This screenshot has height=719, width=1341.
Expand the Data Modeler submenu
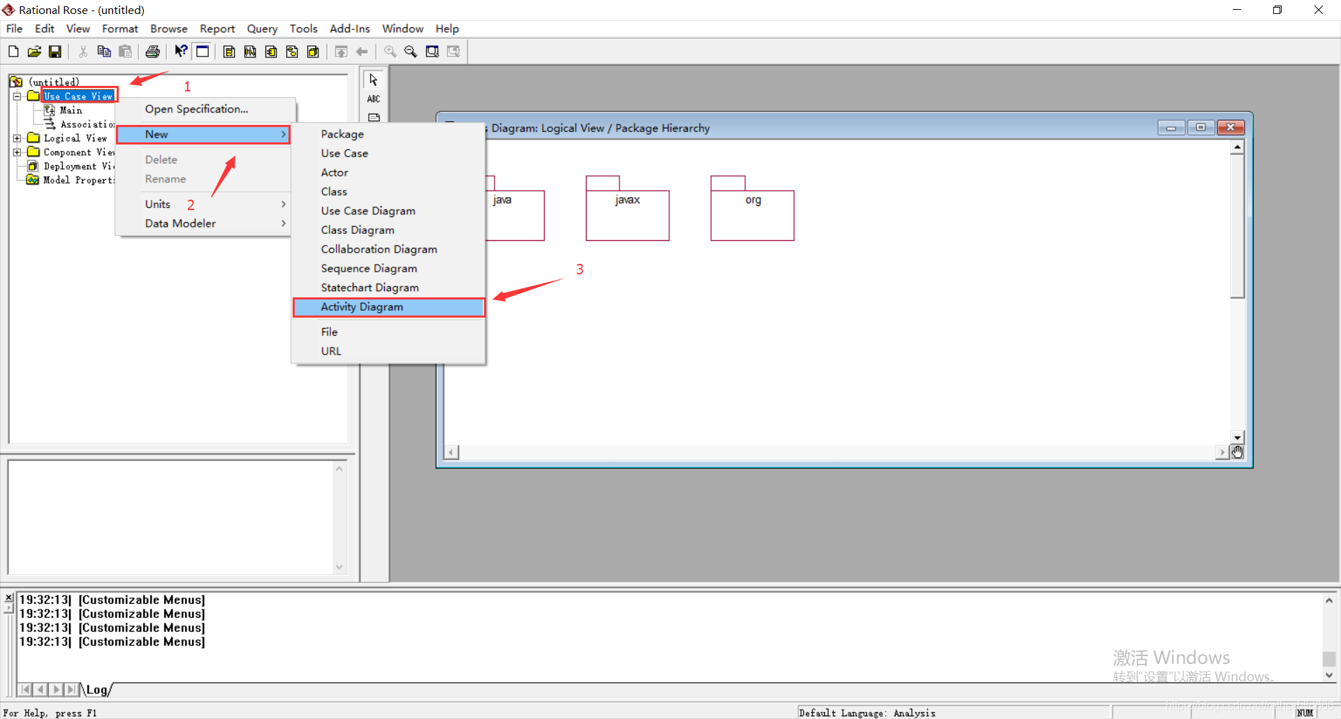203,223
